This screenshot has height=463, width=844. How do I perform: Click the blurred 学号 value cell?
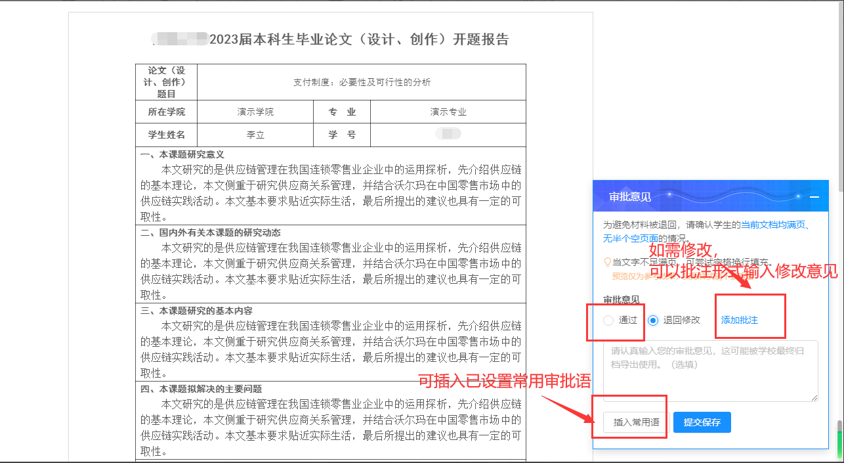tap(448, 135)
